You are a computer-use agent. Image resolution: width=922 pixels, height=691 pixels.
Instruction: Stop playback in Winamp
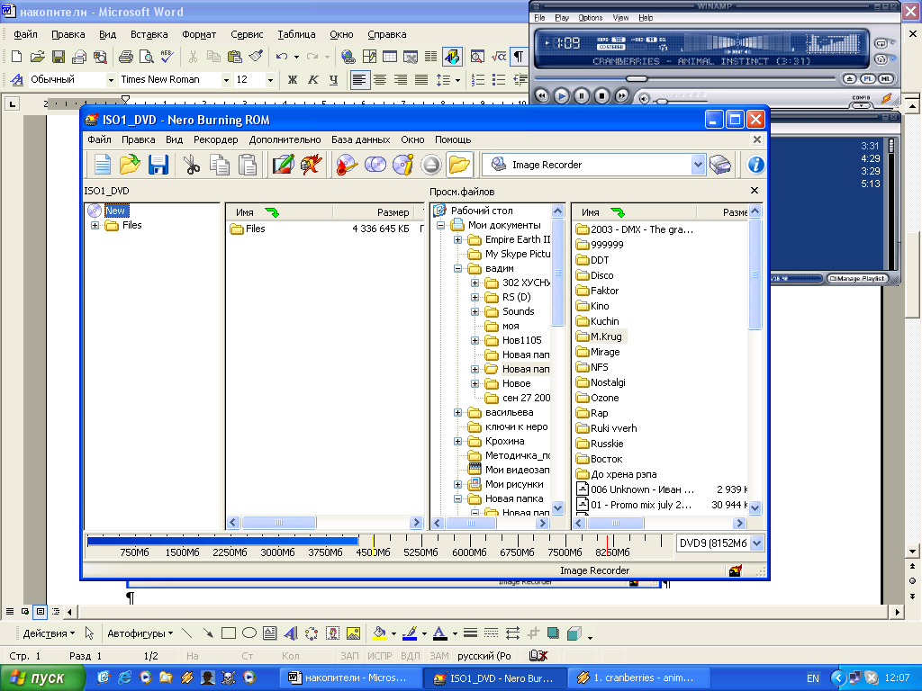(601, 96)
